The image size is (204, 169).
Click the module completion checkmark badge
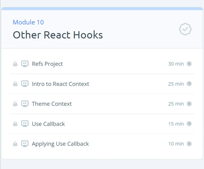coord(185,29)
